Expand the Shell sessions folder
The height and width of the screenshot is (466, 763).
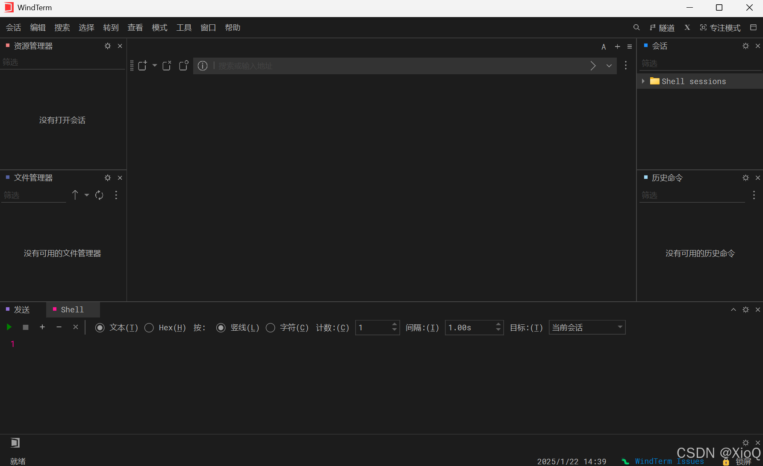643,81
